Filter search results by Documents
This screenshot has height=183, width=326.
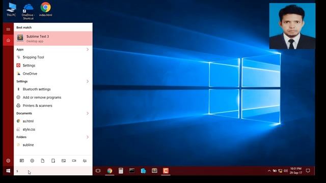pyautogui.click(x=43, y=161)
